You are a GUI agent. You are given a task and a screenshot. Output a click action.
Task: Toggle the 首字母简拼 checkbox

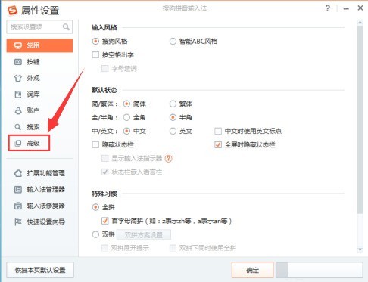tap(105, 221)
